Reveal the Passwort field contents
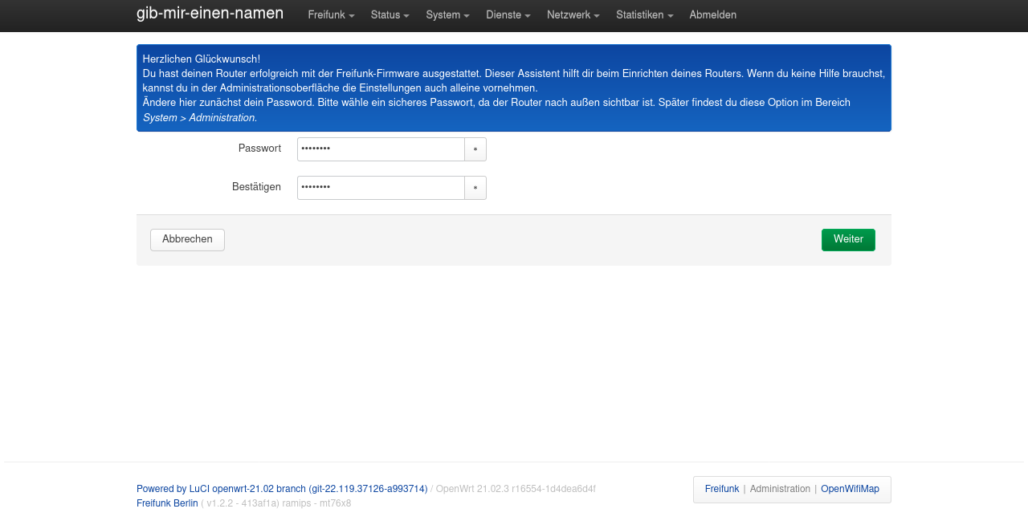The width and height of the screenshot is (1028, 525). click(475, 149)
